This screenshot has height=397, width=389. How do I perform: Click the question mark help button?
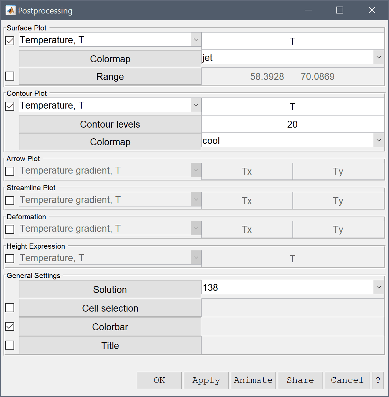(378, 380)
